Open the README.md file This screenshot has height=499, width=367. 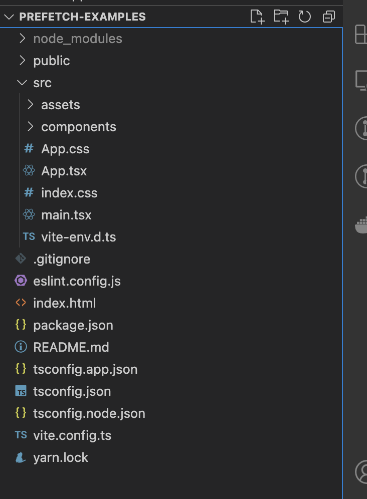click(71, 347)
